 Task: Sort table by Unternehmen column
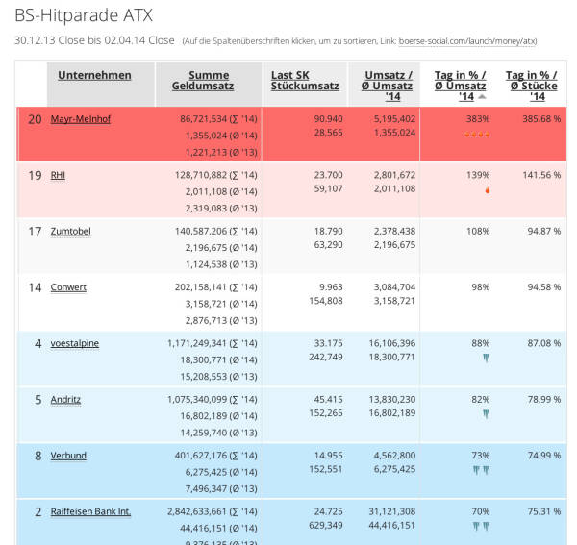(x=94, y=76)
